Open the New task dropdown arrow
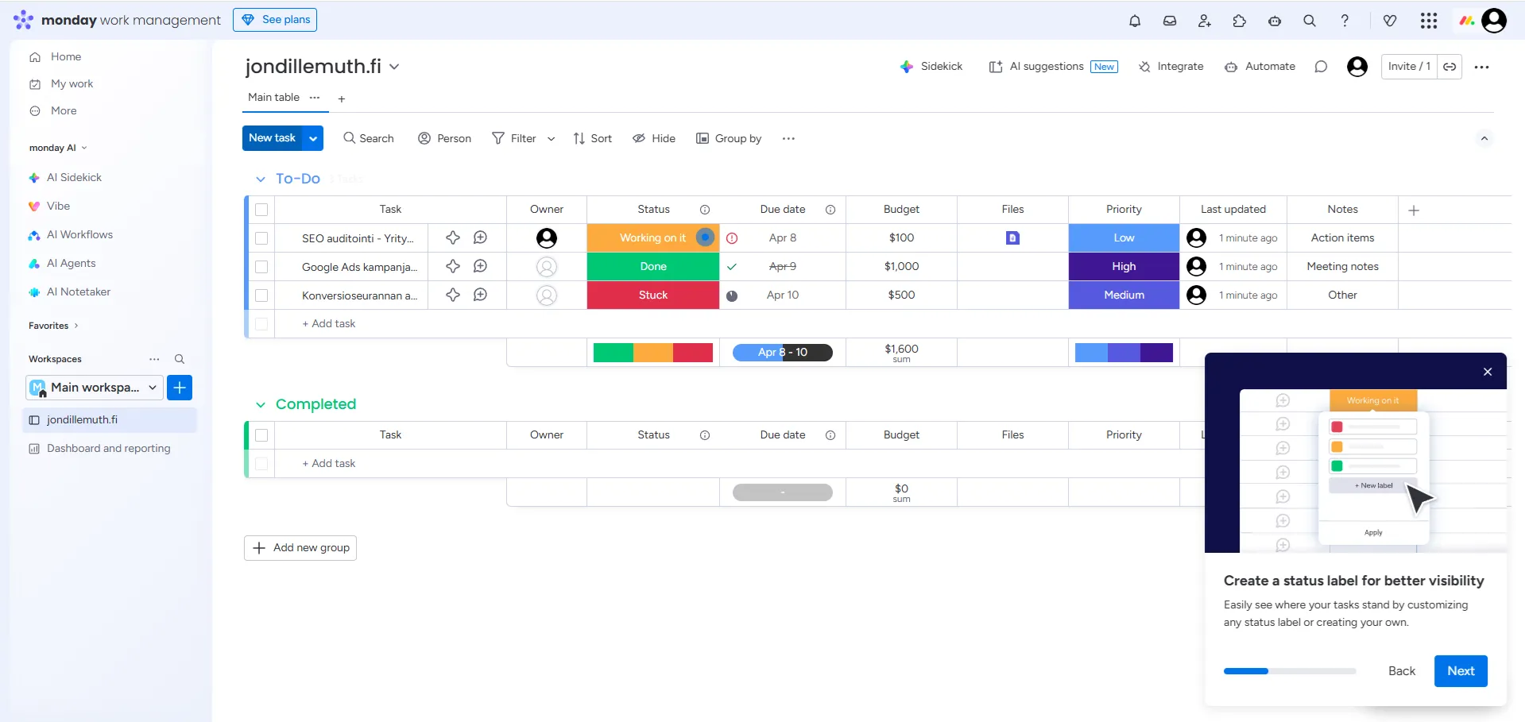The height and width of the screenshot is (722, 1525). [313, 138]
